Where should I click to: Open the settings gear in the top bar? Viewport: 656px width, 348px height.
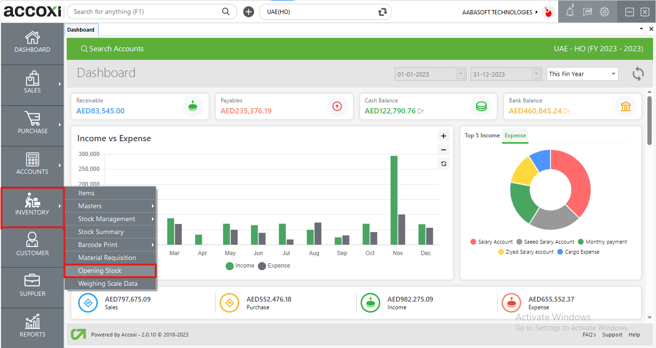(x=604, y=12)
